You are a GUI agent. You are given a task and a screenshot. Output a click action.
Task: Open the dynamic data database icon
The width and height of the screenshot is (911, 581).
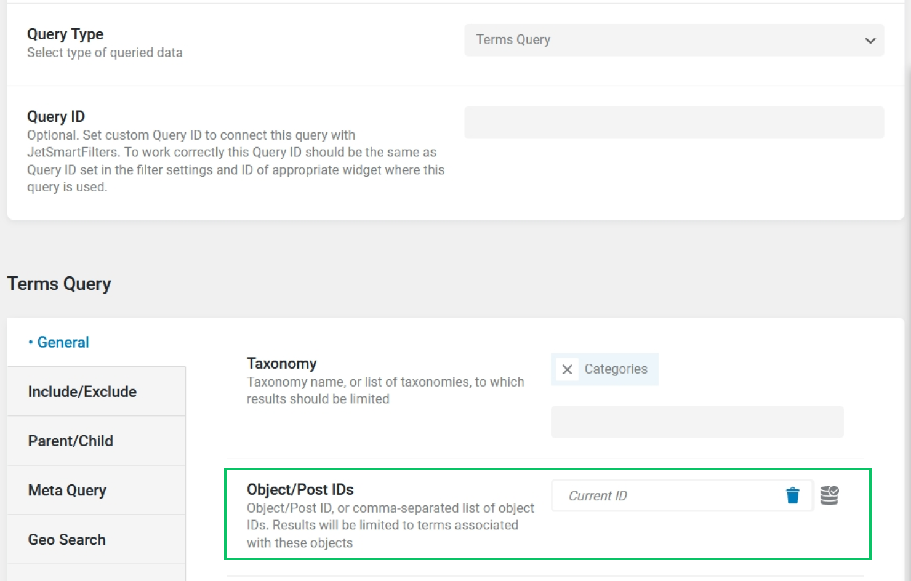click(x=830, y=495)
